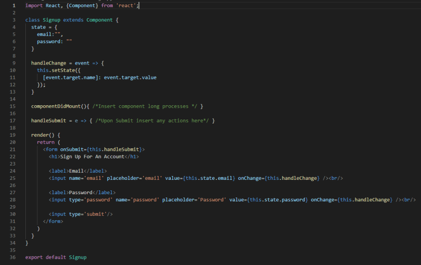The height and width of the screenshot is (265, 421).
Task: Click line number 1 in the gutter
Action: coord(14,6)
